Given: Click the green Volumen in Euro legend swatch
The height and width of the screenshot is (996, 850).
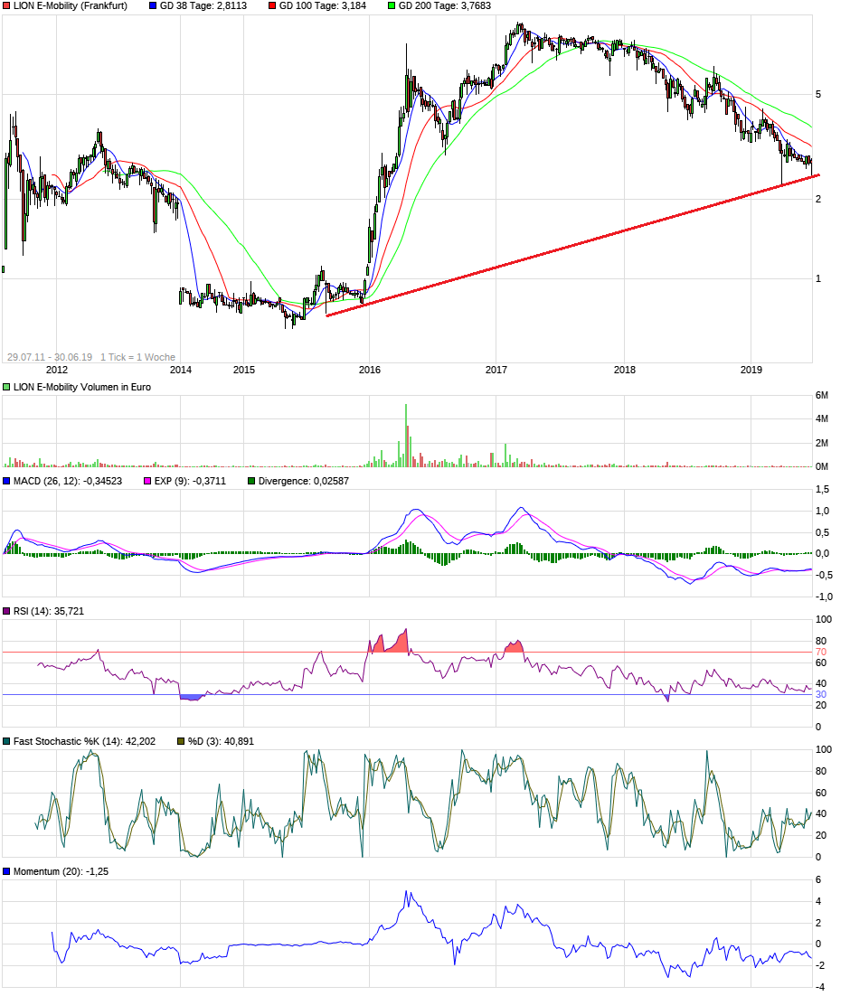Looking at the screenshot, I should point(6,387).
